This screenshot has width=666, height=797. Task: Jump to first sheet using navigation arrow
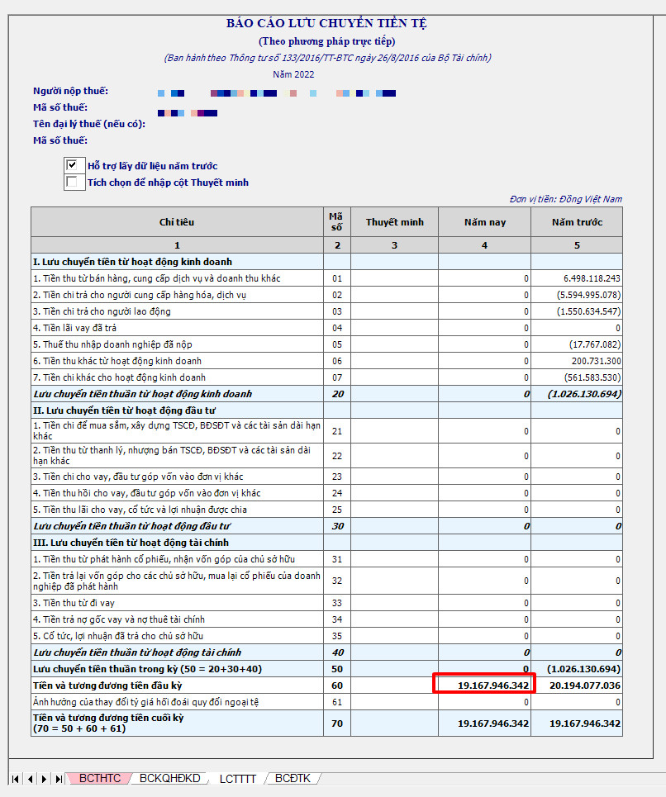pyautogui.click(x=16, y=779)
